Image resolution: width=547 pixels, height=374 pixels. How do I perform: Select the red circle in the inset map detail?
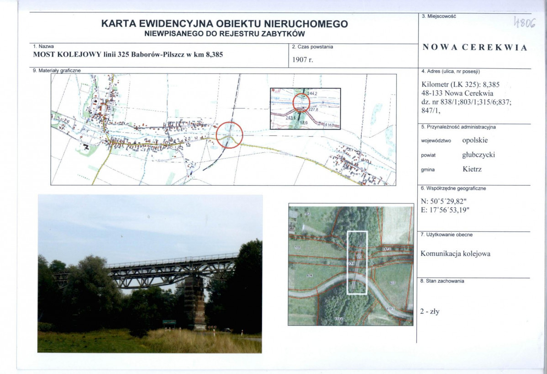point(302,103)
